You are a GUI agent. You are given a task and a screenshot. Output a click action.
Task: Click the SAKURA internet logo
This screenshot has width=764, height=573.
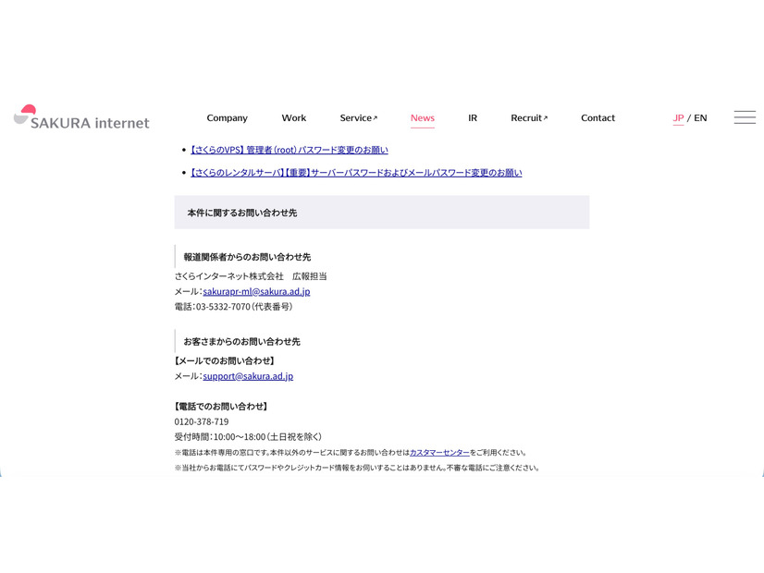pos(81,117)
